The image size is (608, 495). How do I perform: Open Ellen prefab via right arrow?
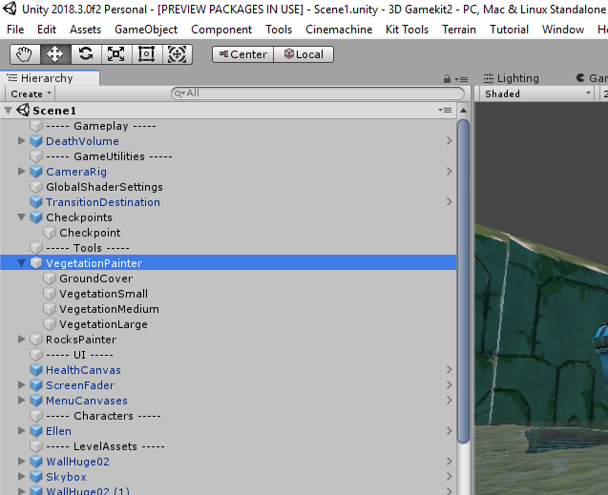[x=449, y=431]
